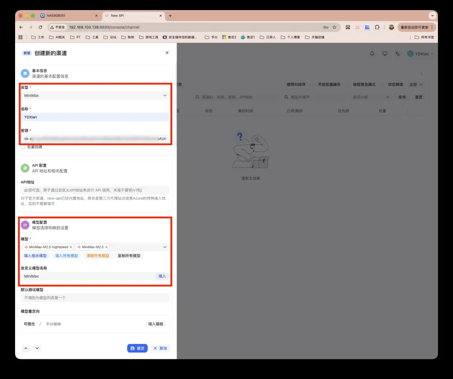The height and width of the screenshot is (379, 453).
Task: Reload the page in browser toolbar
Action: pyautogui.click(x=40, y=27)
